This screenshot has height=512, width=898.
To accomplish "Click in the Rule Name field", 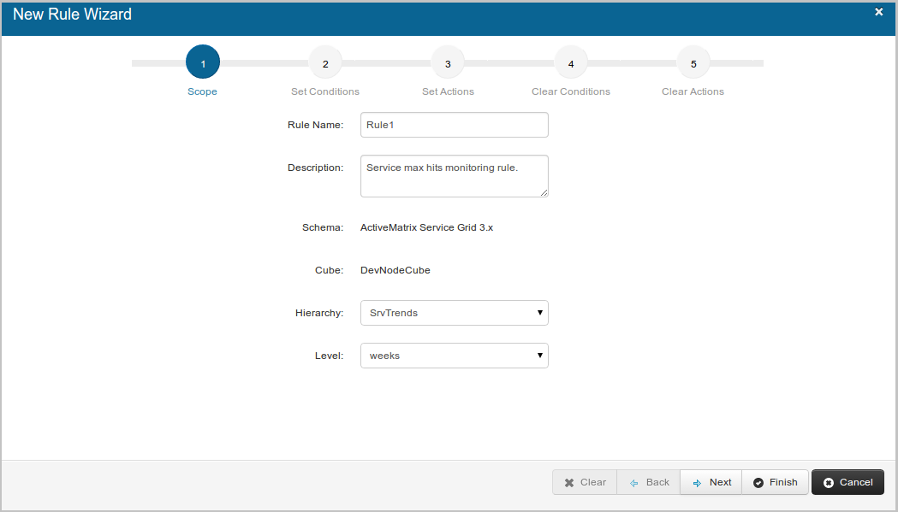I will coord(454,125).
